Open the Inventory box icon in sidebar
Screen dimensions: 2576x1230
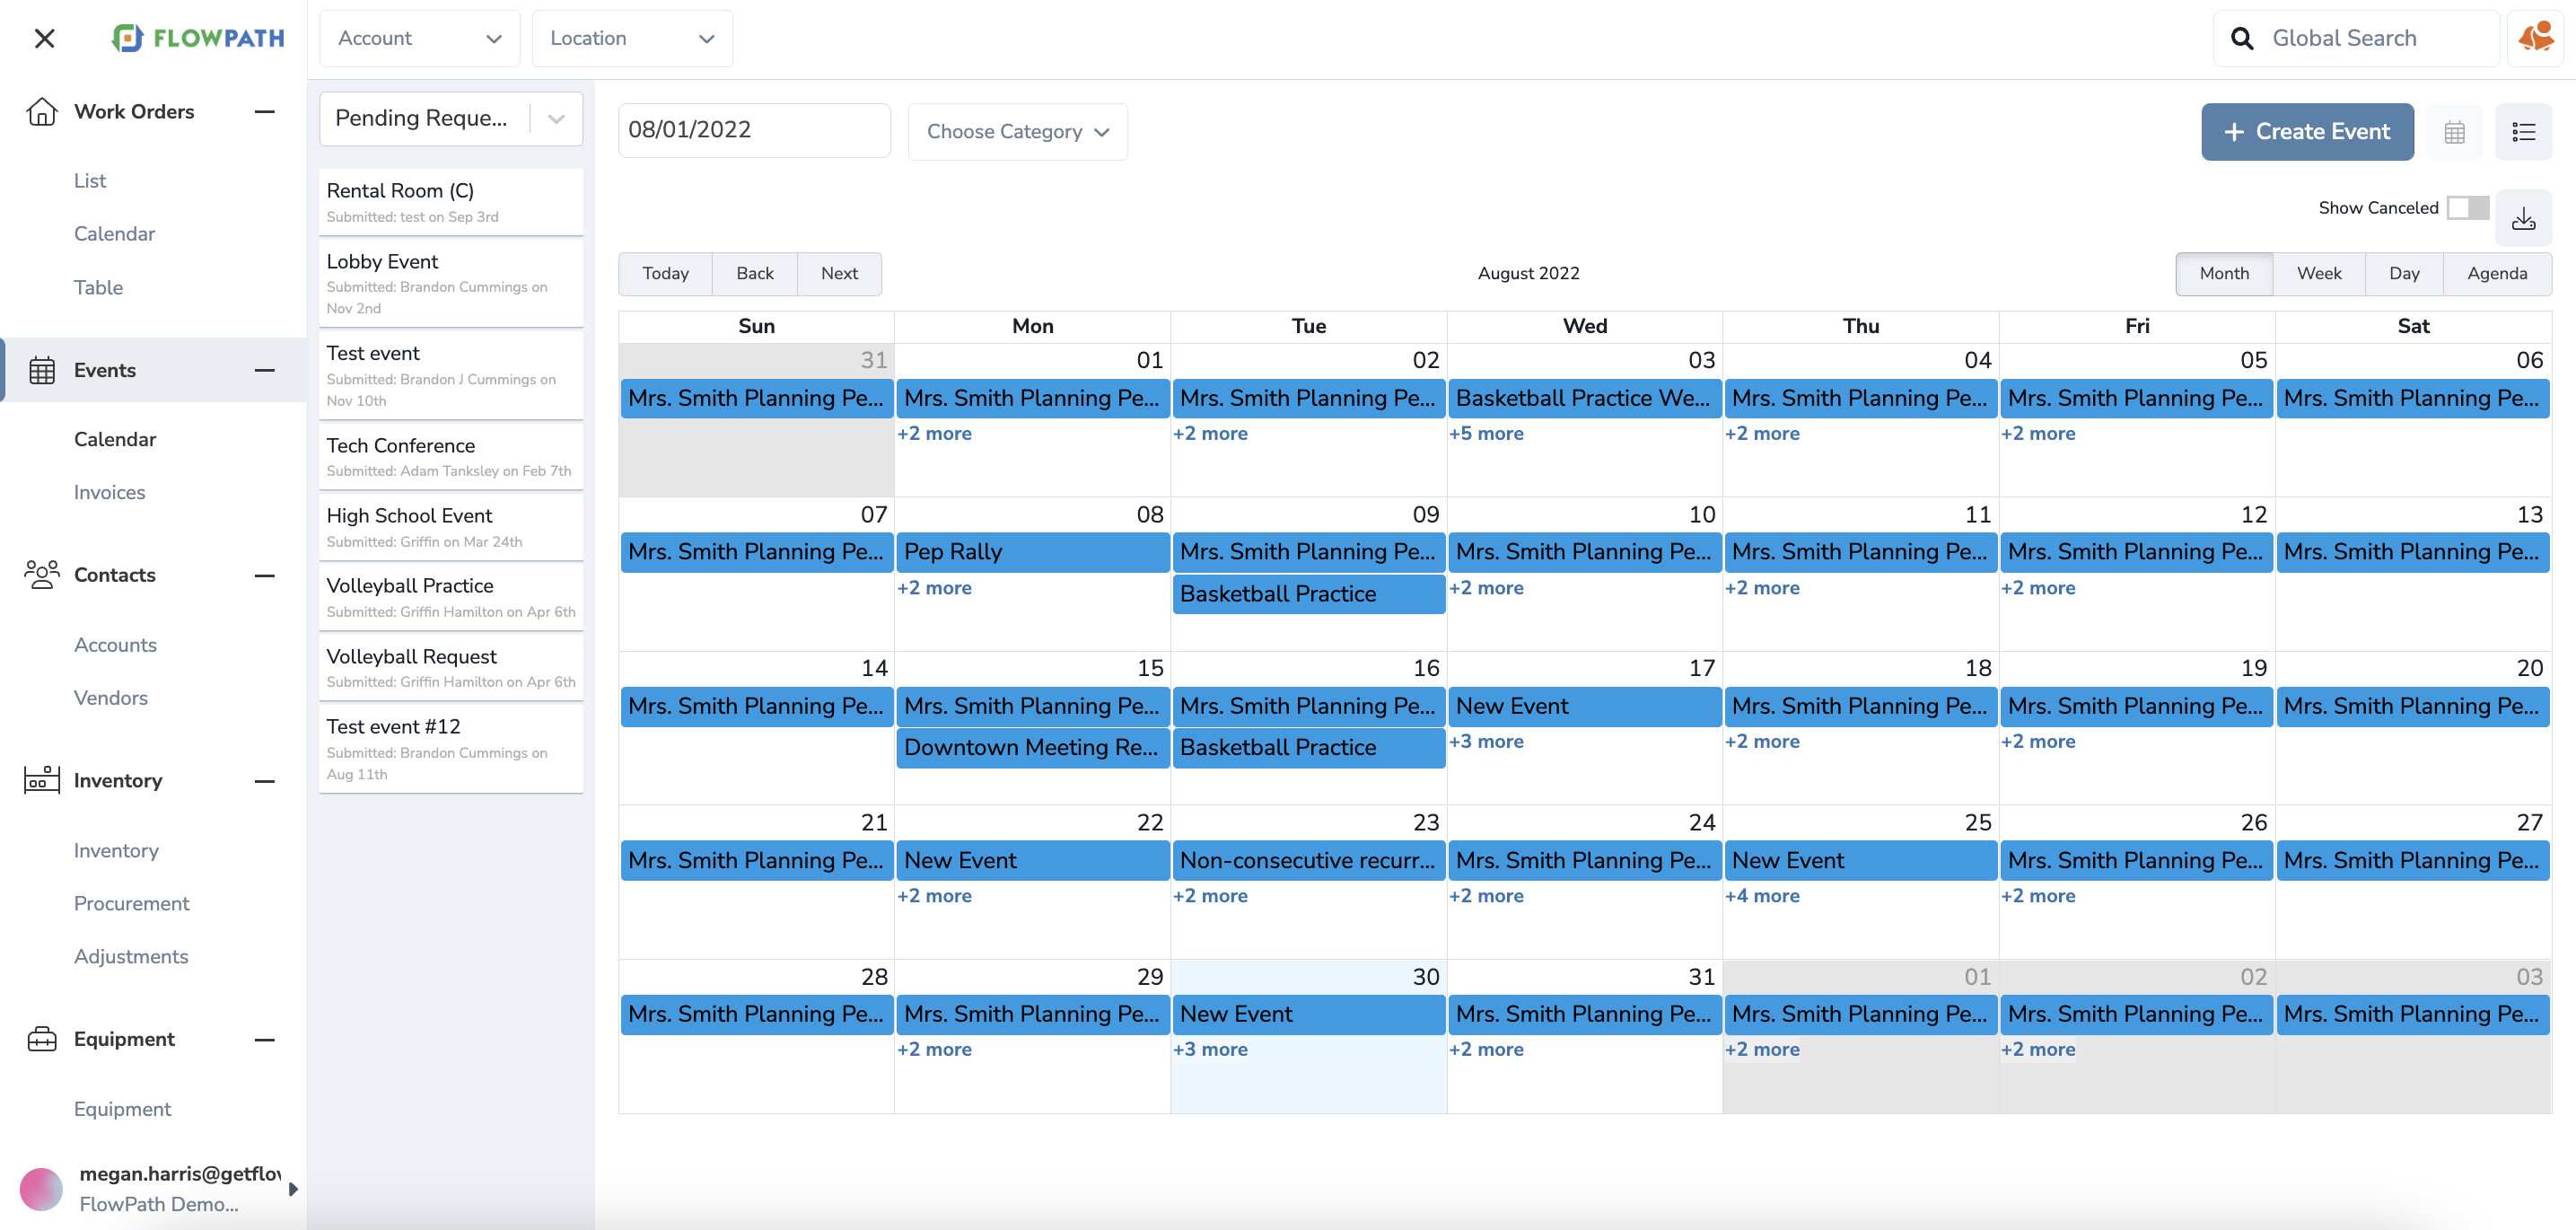click(x=42, y=780)
